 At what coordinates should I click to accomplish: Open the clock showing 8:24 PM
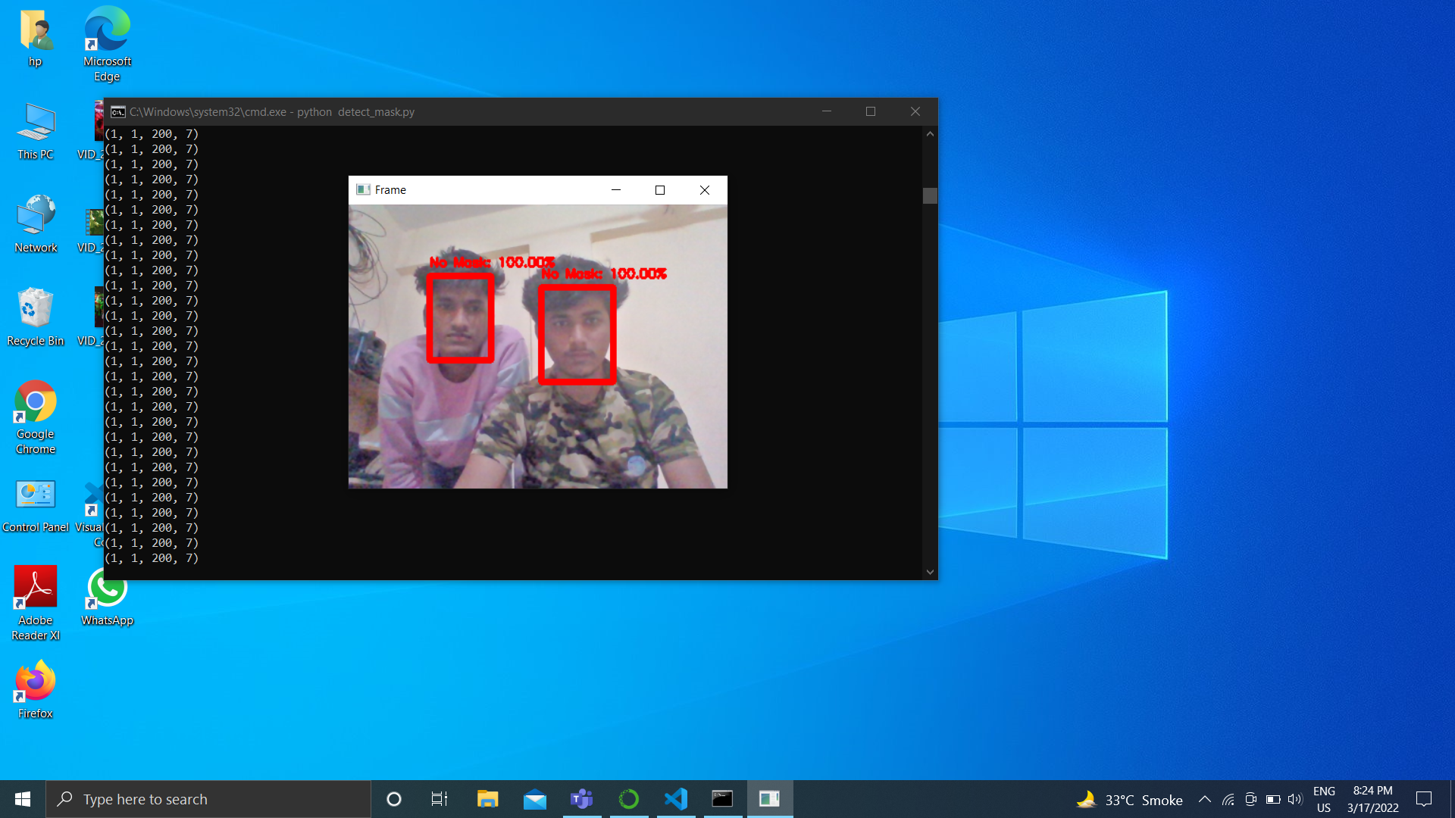coord(1372,799)
